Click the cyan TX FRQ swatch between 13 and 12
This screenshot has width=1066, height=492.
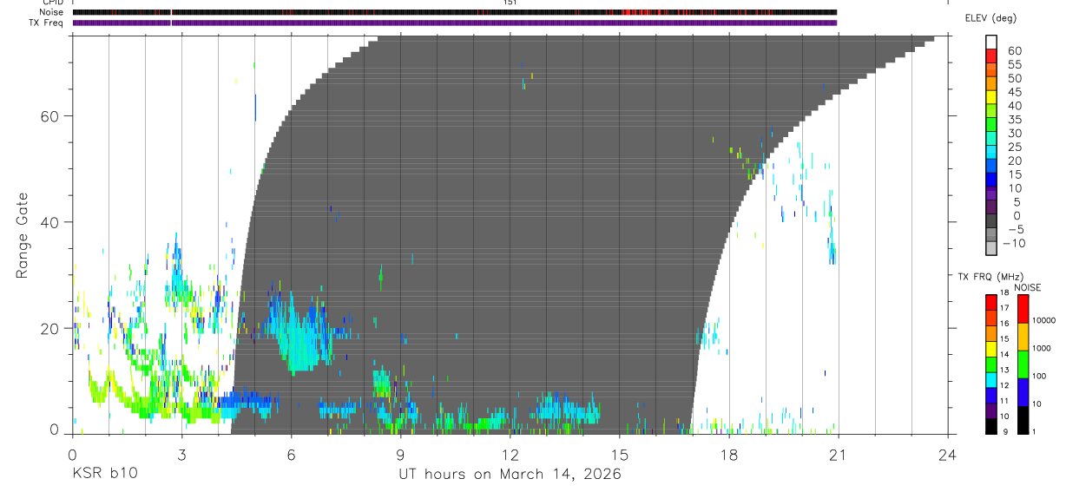pyautogui.click(x=991, y=379)
